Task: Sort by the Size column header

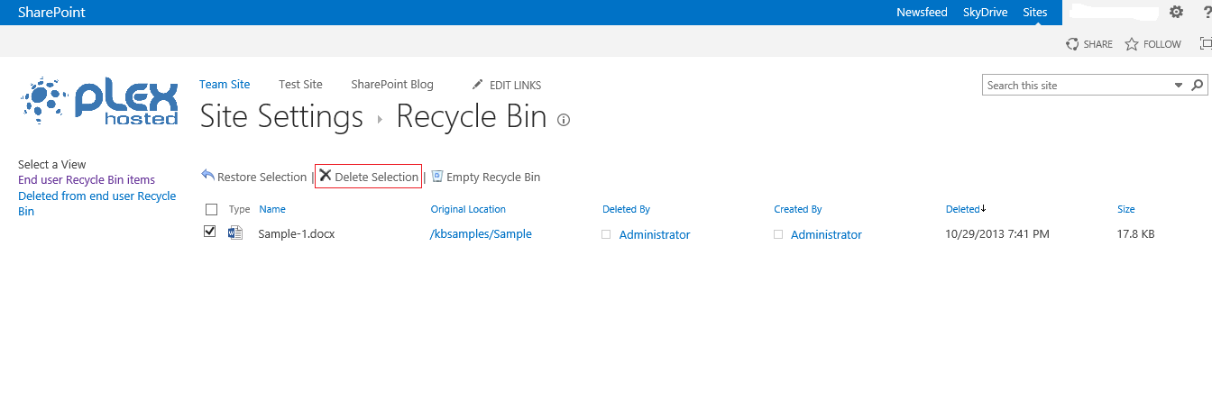Action: [1125, 209]
